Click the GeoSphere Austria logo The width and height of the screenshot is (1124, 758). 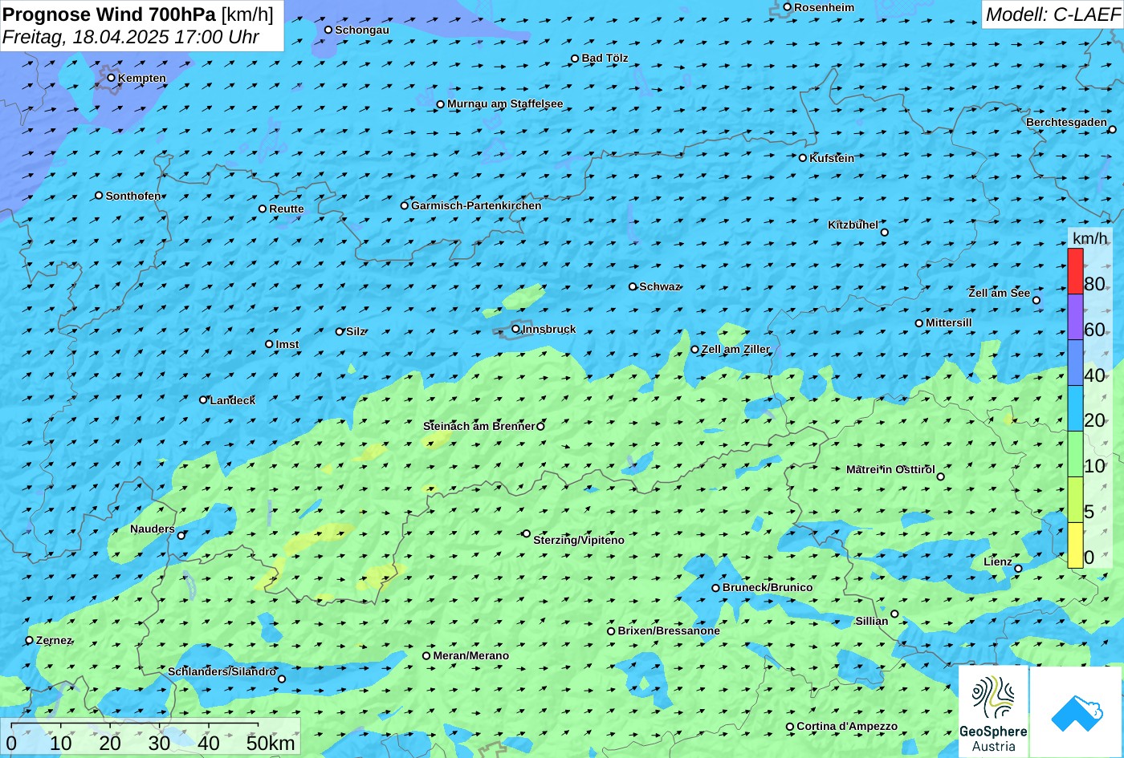point(993,711)
